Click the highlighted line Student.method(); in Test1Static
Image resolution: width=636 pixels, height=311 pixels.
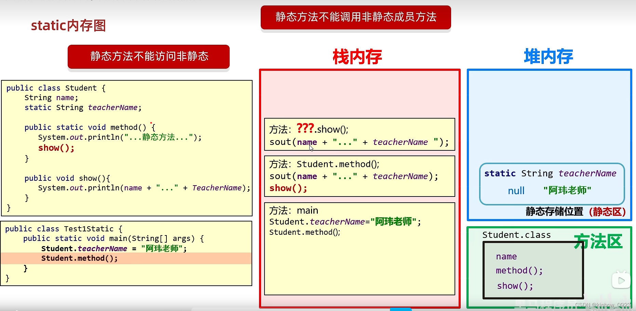tap(80, 258)
